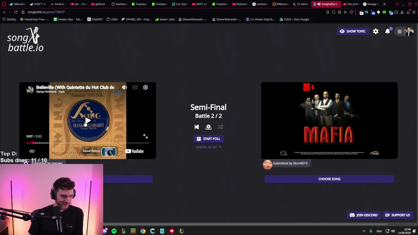The width and height of the screenshot is (418, 235).
Task: Open the Záložky bookmarks folder
Action: click(9, 19)
